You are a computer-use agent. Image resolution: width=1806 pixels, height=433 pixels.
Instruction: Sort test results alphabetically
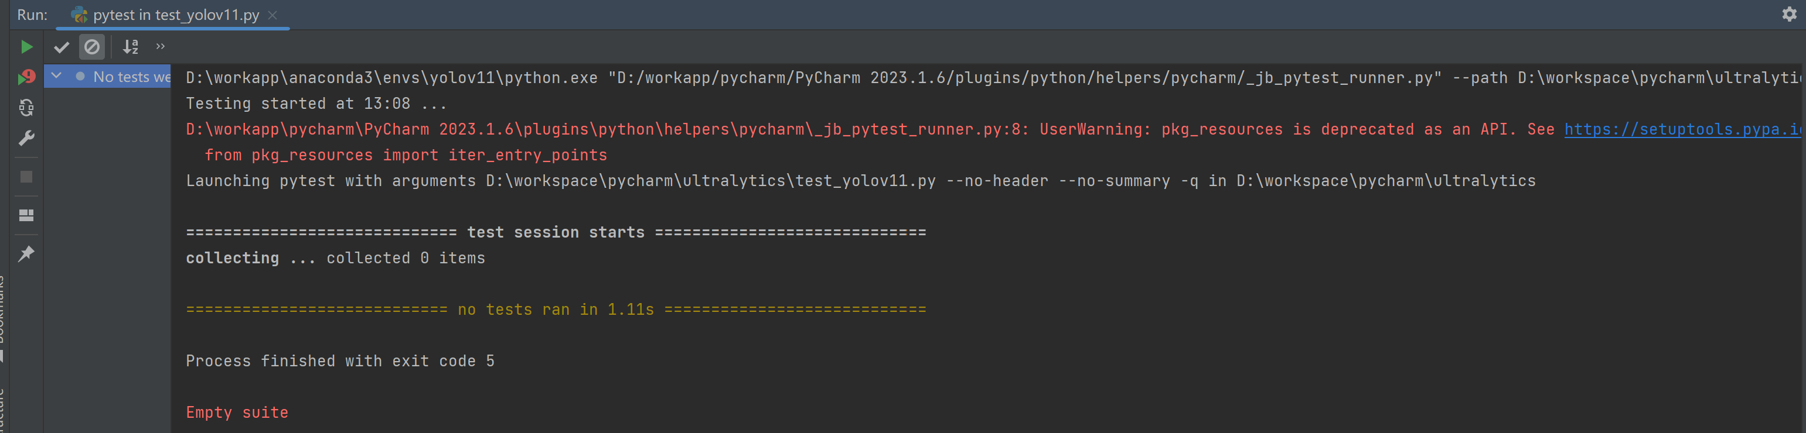(131, 47)
